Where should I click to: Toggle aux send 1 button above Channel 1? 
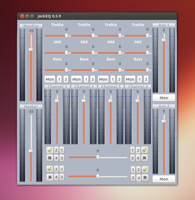tap(59, 79)
